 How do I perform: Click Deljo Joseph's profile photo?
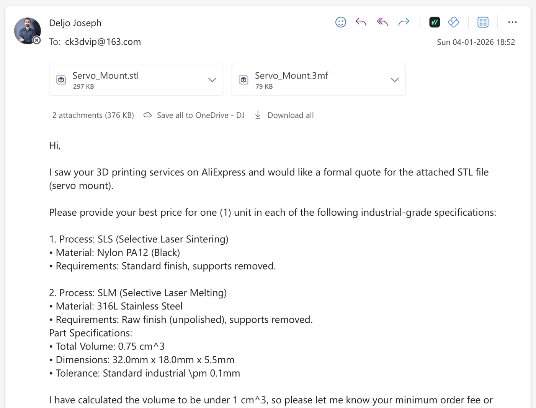[x=28, y=31]
